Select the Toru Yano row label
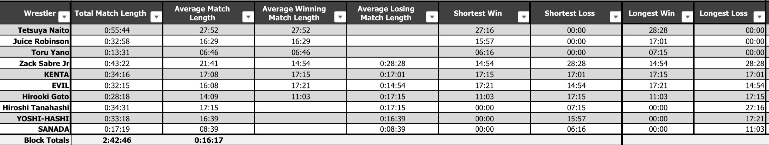 pos(35,52)
